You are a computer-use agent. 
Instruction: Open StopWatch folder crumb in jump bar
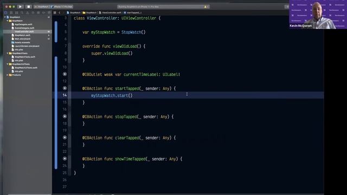click(x=89, y=12)
